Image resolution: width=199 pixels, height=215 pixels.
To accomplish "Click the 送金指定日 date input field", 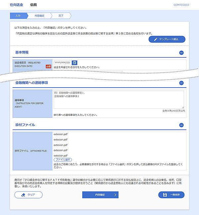I will point(63,63).
